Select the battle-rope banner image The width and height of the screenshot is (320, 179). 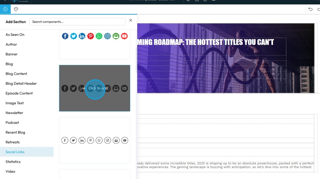[225, 58]
